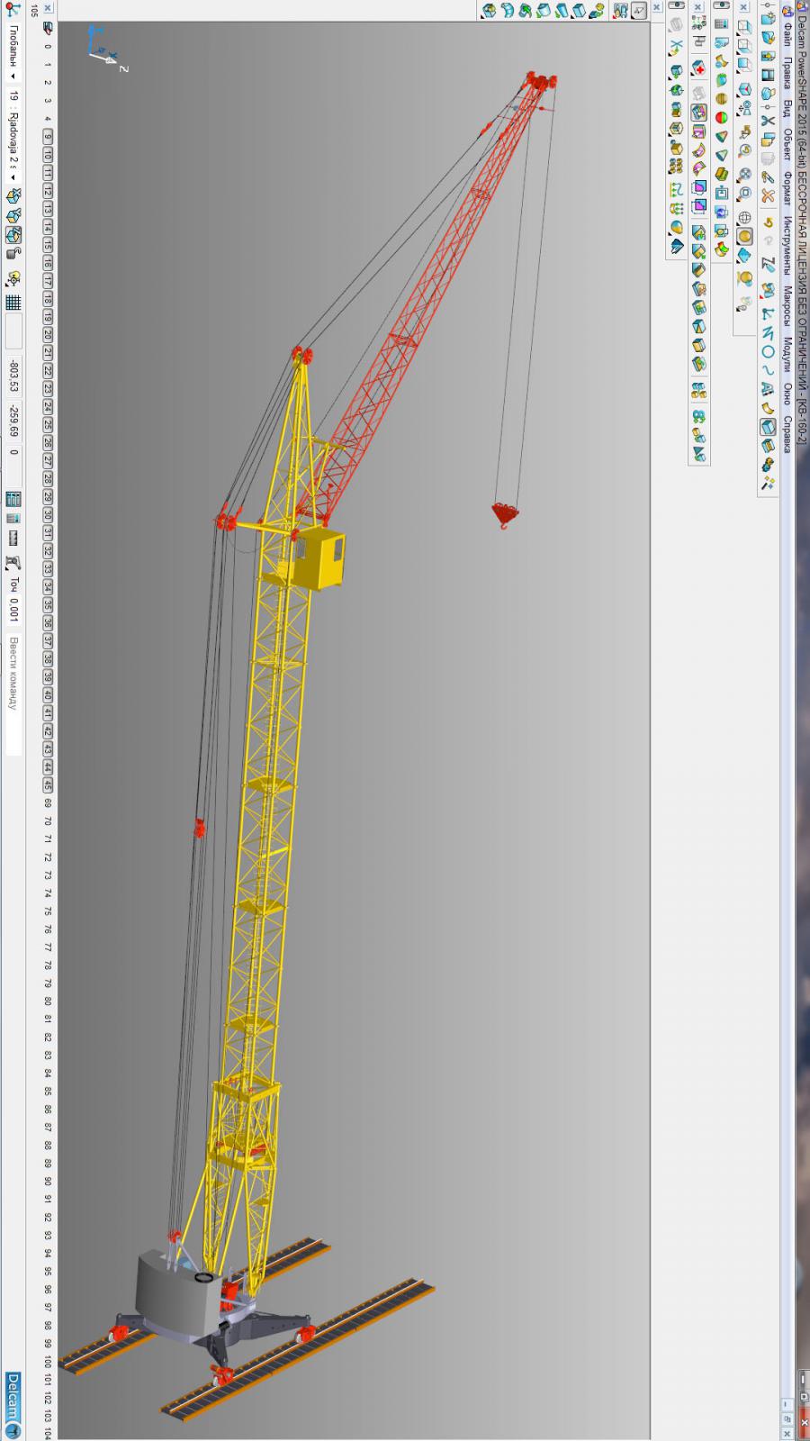810x1441 pixels.
Task: Select the Line drawing tool
Action: pos(768,332)
